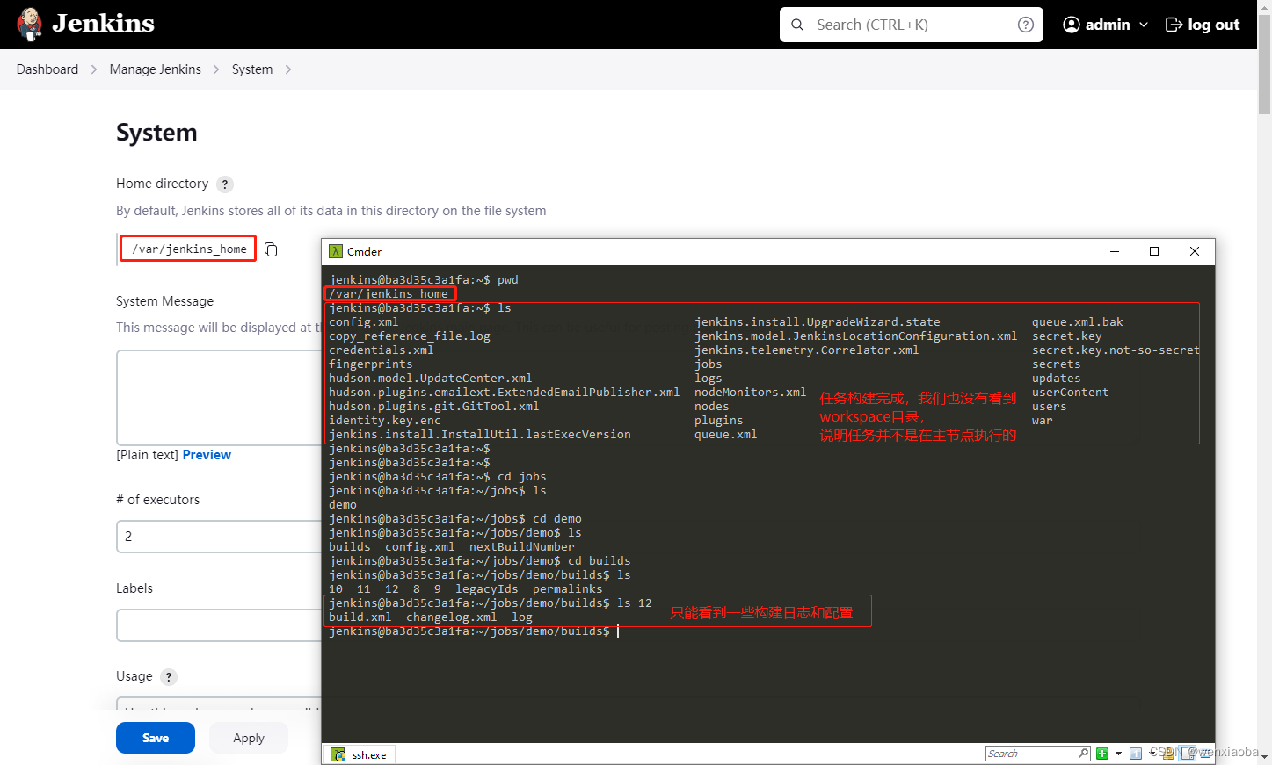Close the Cmder window

[1195, 251]
